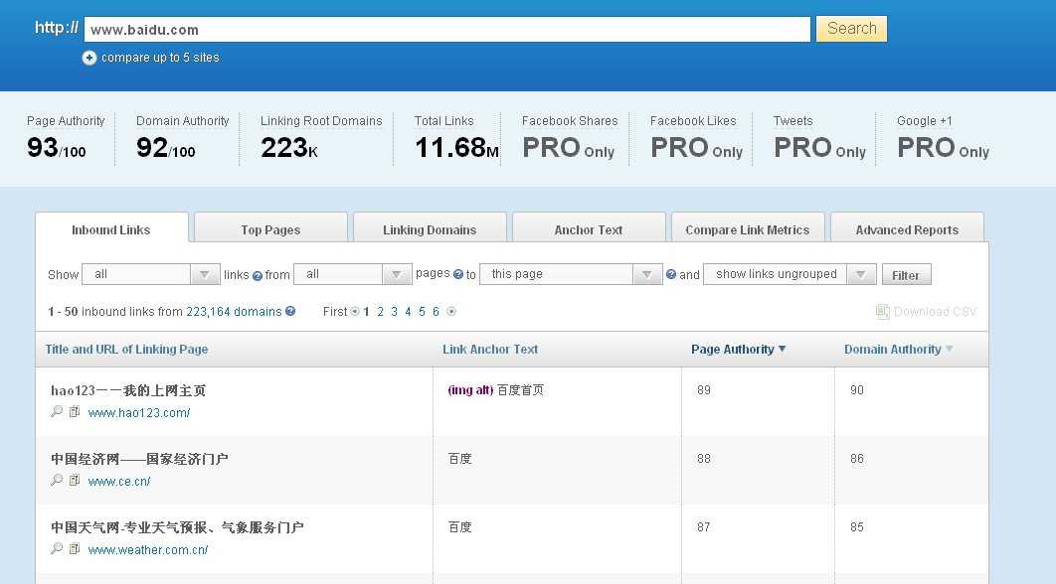Image resolution: width=1056 pixels, height=584 pixels.
Task: Click the Download CSV icon
Action: tap(882, 311)
